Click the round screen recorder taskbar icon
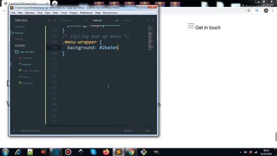277x156 pixels. pyautogui.click(x=68, y=152)
